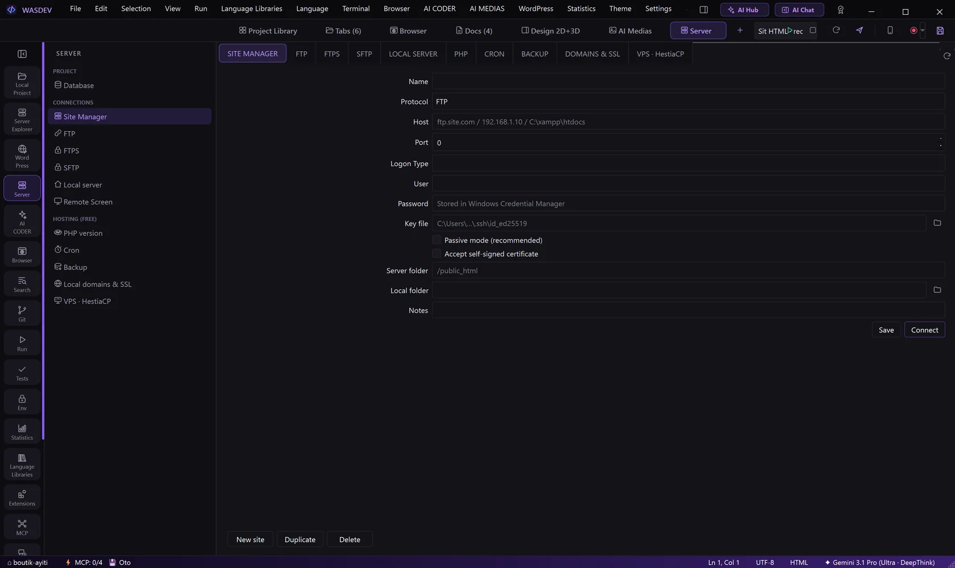
Task: Open the Project Library tab
Action: point(268,31)
